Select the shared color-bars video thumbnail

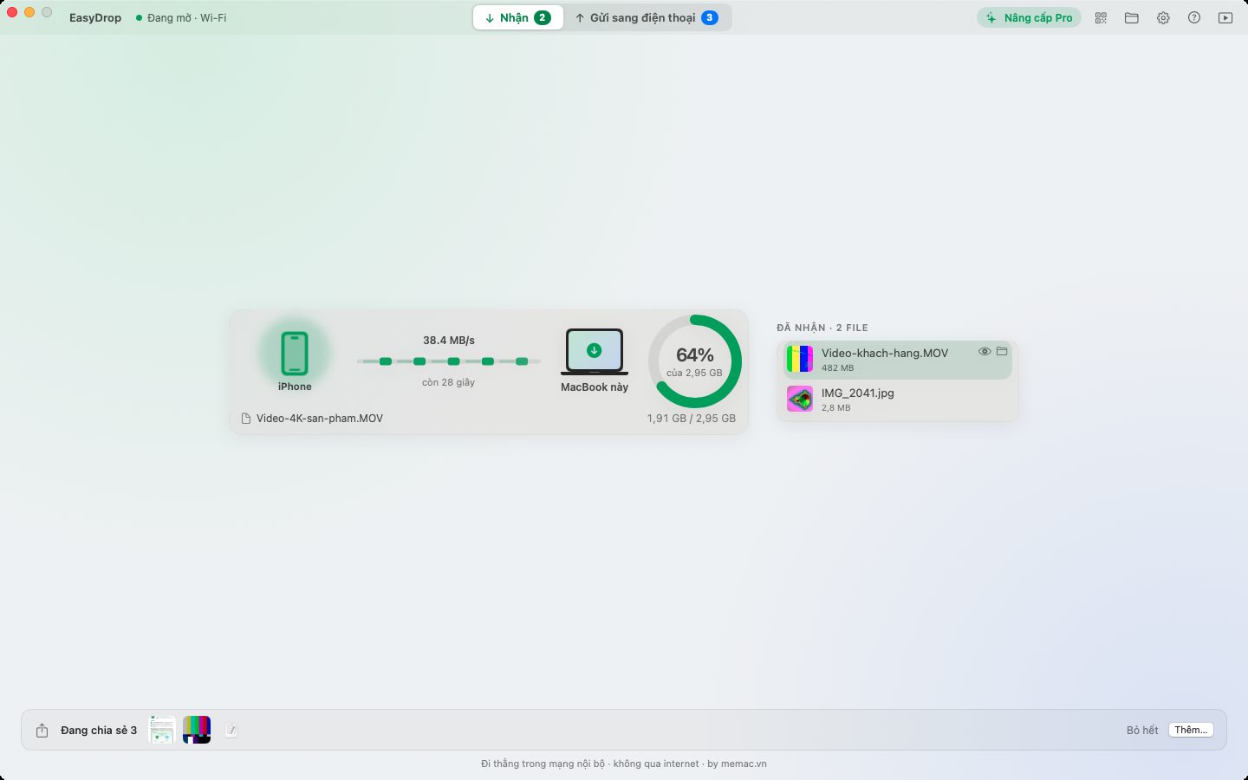[197, 730]
